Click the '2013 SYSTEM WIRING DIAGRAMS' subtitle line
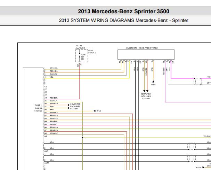Viewport: 211px width, 170px height. 123,20
